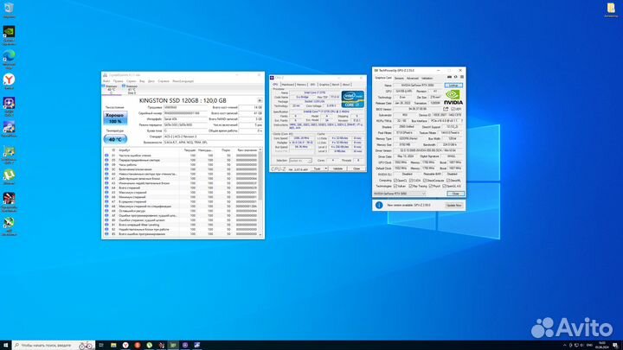
Task: Toggle the Vulkan checkbox in GPU-Z
Action: pyautogui.click(x=395, y=186)
